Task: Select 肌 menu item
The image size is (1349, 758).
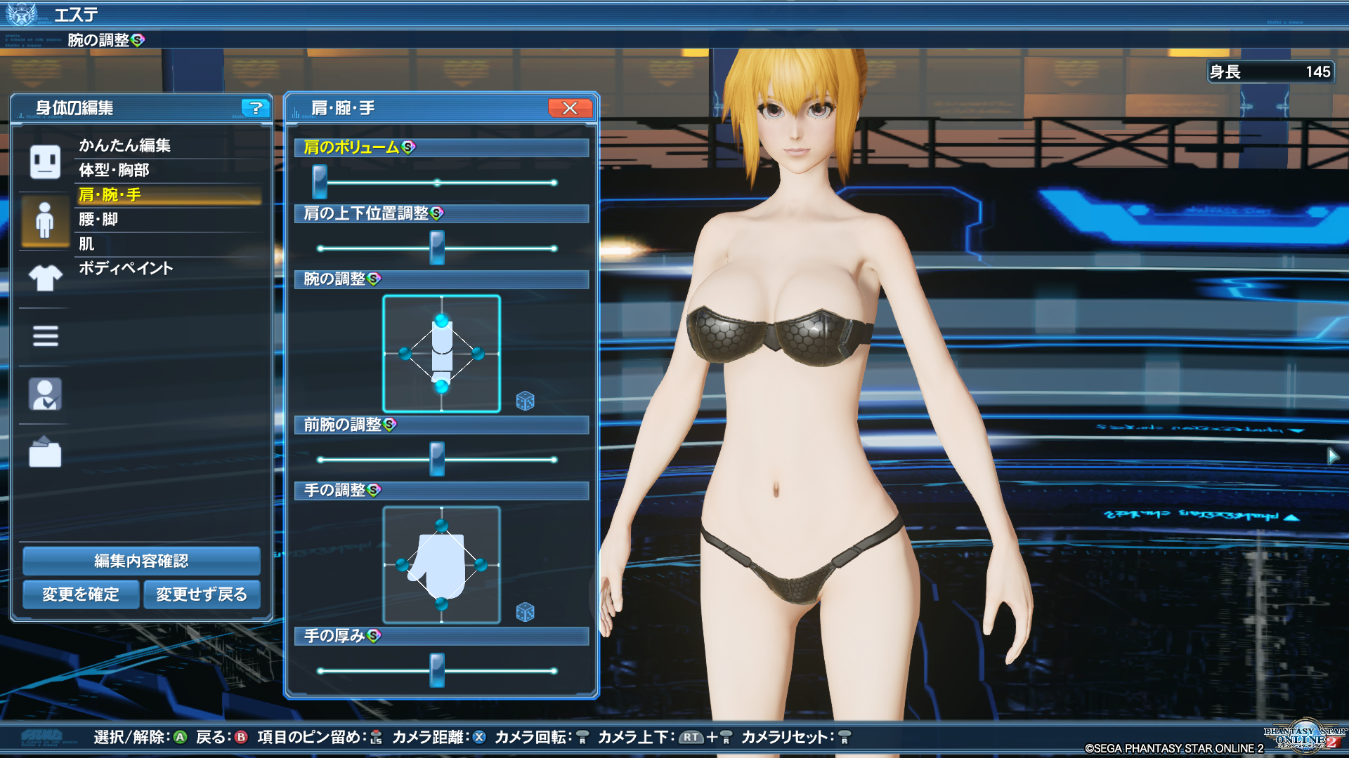Action: tap(86, 244)
